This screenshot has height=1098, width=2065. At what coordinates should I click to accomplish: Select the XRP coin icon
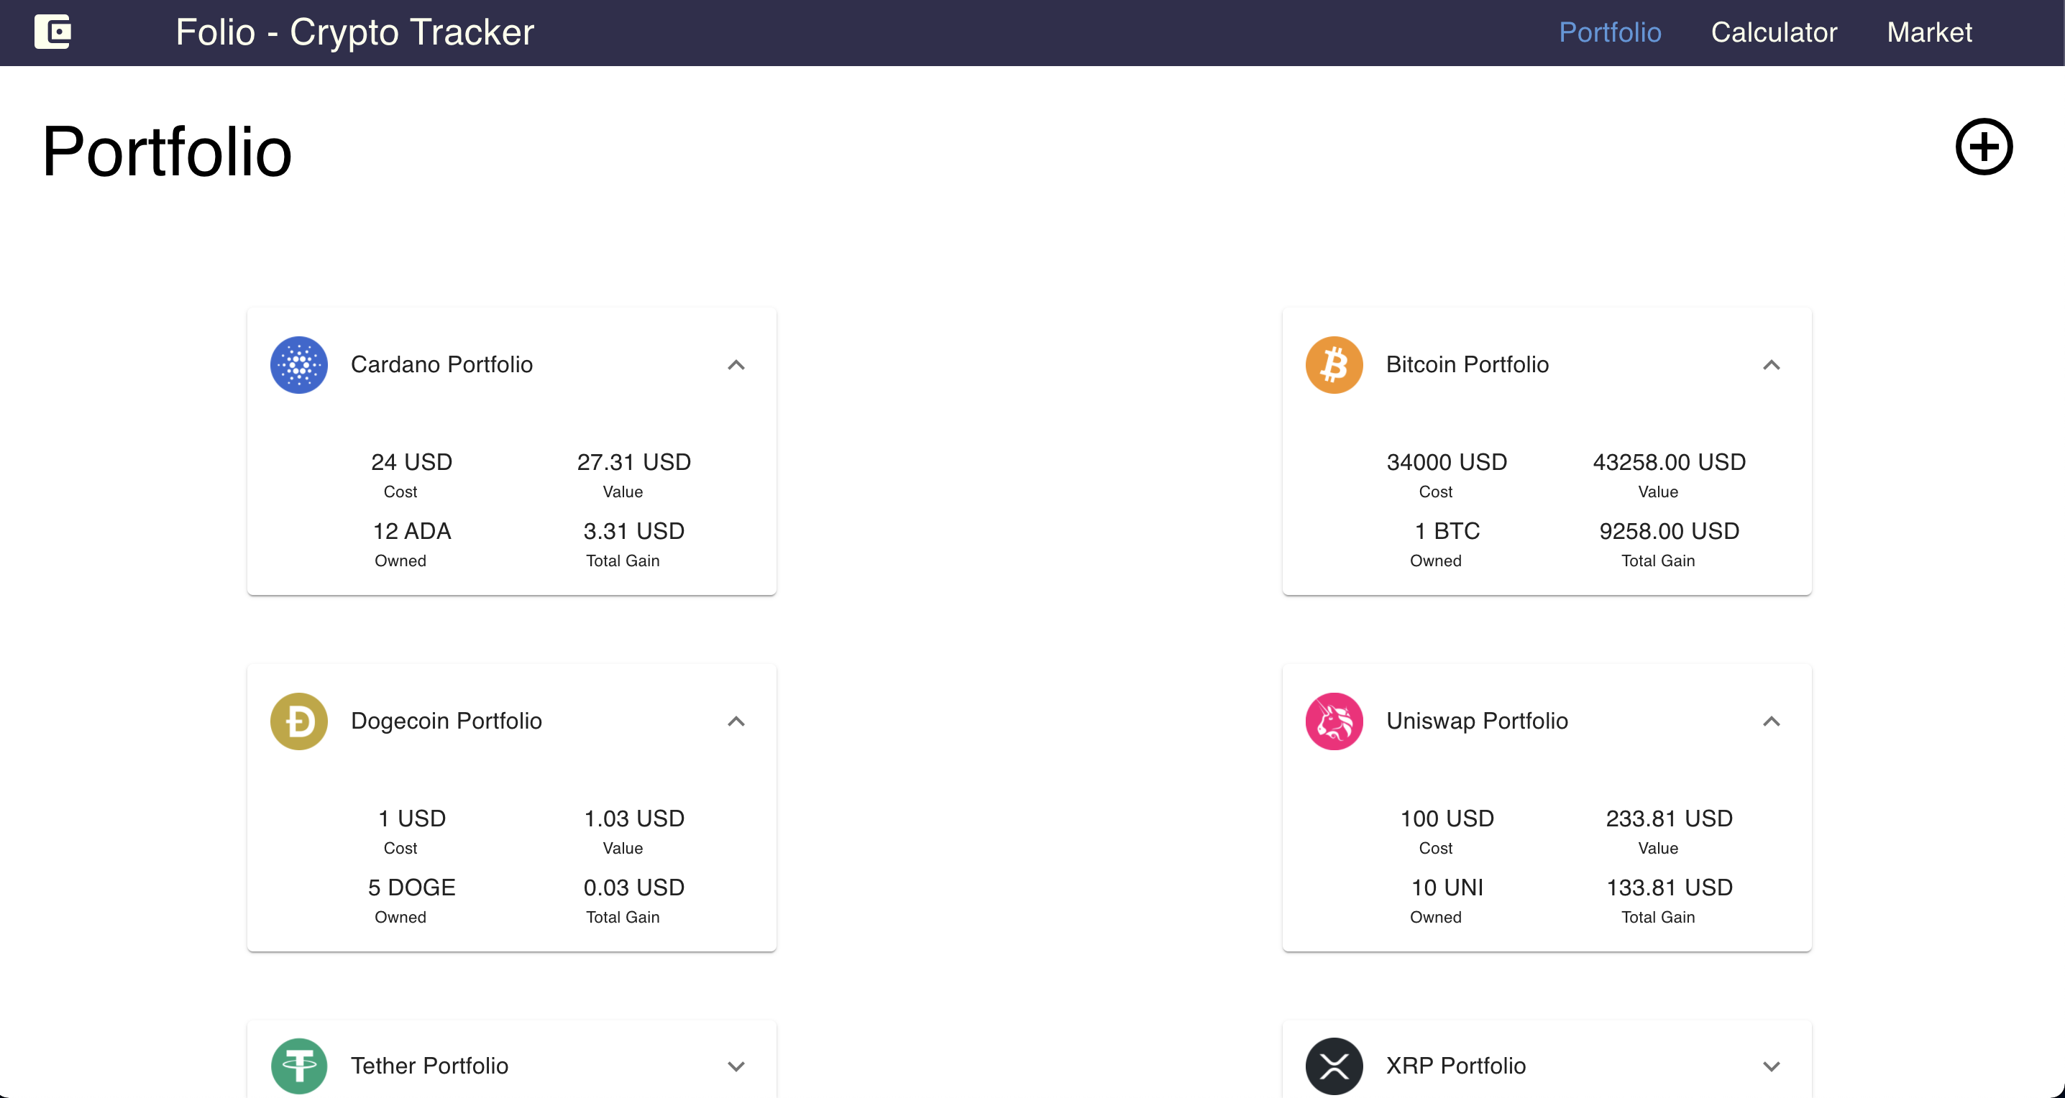coord(1333,1066)
